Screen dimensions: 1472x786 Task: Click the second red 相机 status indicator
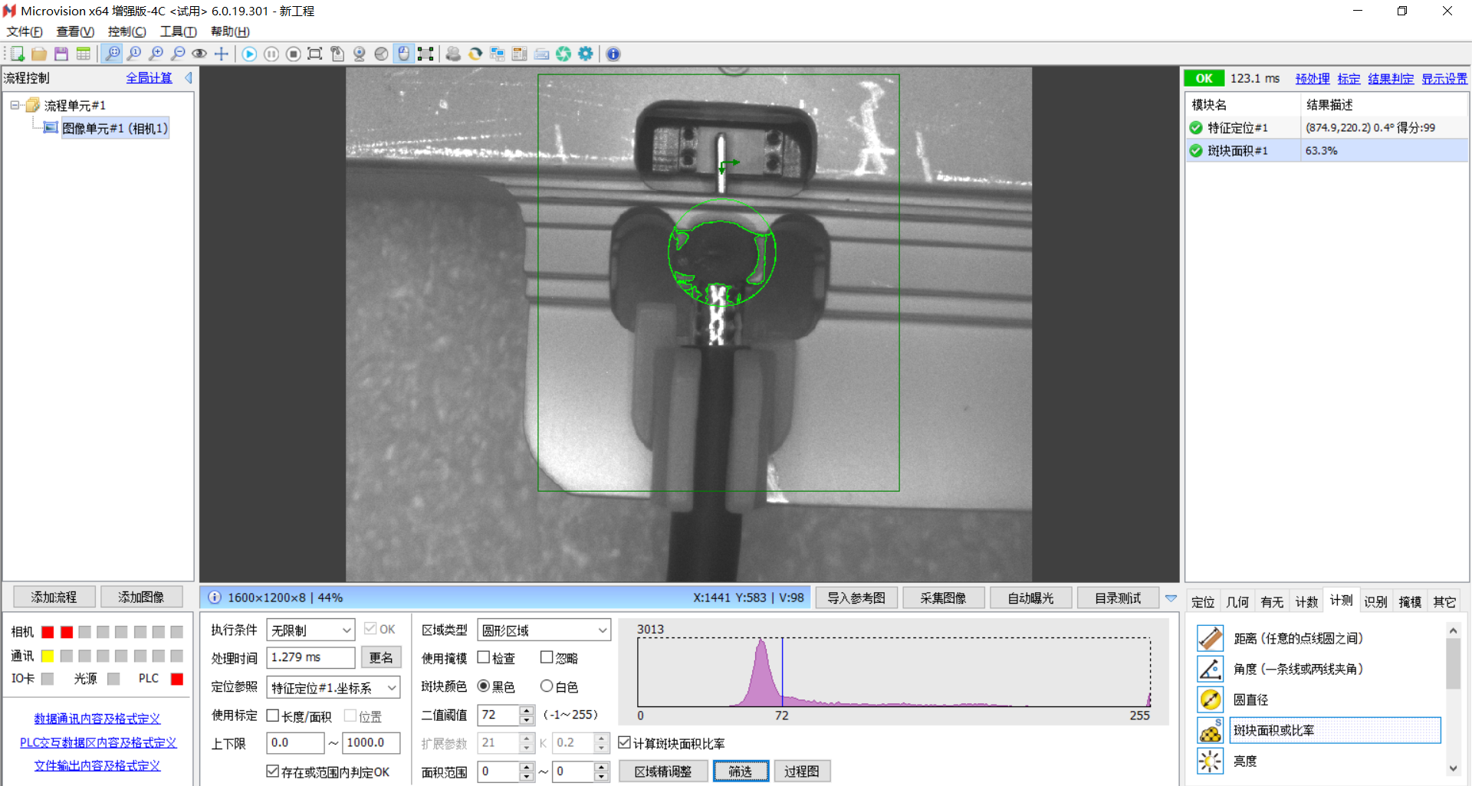[x=67, y=632]
